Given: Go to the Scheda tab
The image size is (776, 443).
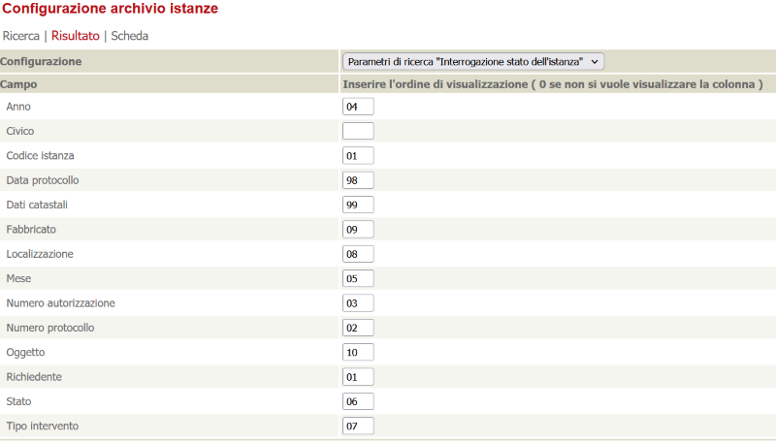Looking at the screenshot, I should [x=130, y=36].
